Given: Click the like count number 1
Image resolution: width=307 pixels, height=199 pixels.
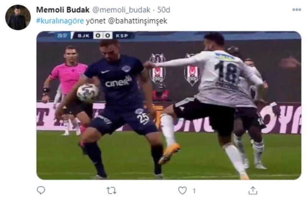Looking at the screenshot, I should coord(194,191).
